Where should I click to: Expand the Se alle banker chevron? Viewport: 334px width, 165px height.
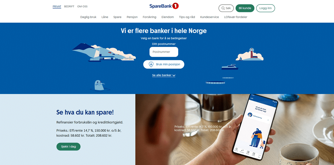tap(174, 75)
